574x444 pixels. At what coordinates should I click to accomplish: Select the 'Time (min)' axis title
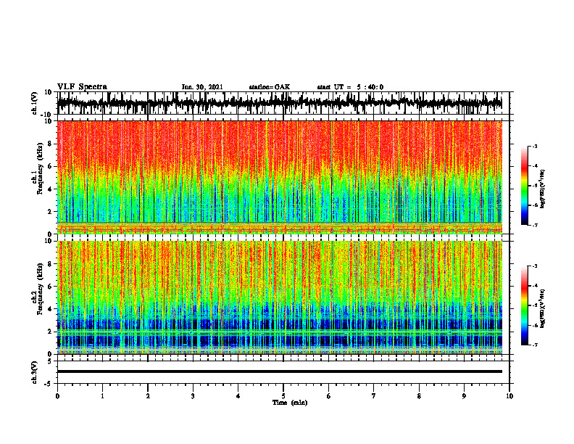click(x=290, y=403)
